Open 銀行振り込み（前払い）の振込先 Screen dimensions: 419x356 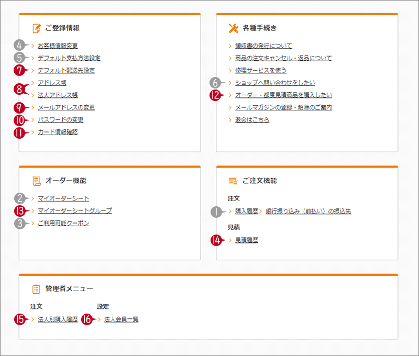[308, 211]
